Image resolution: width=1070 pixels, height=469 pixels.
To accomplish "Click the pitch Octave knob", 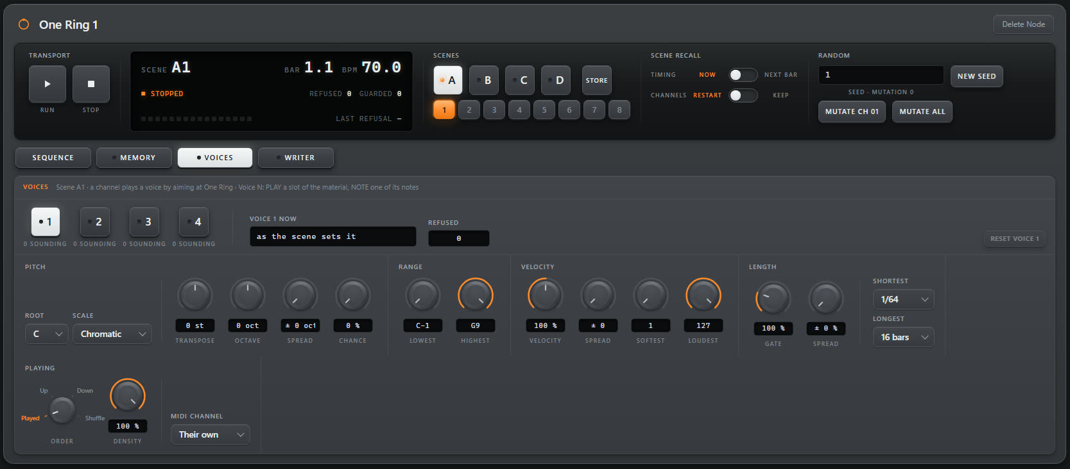I will coord(248,295).
